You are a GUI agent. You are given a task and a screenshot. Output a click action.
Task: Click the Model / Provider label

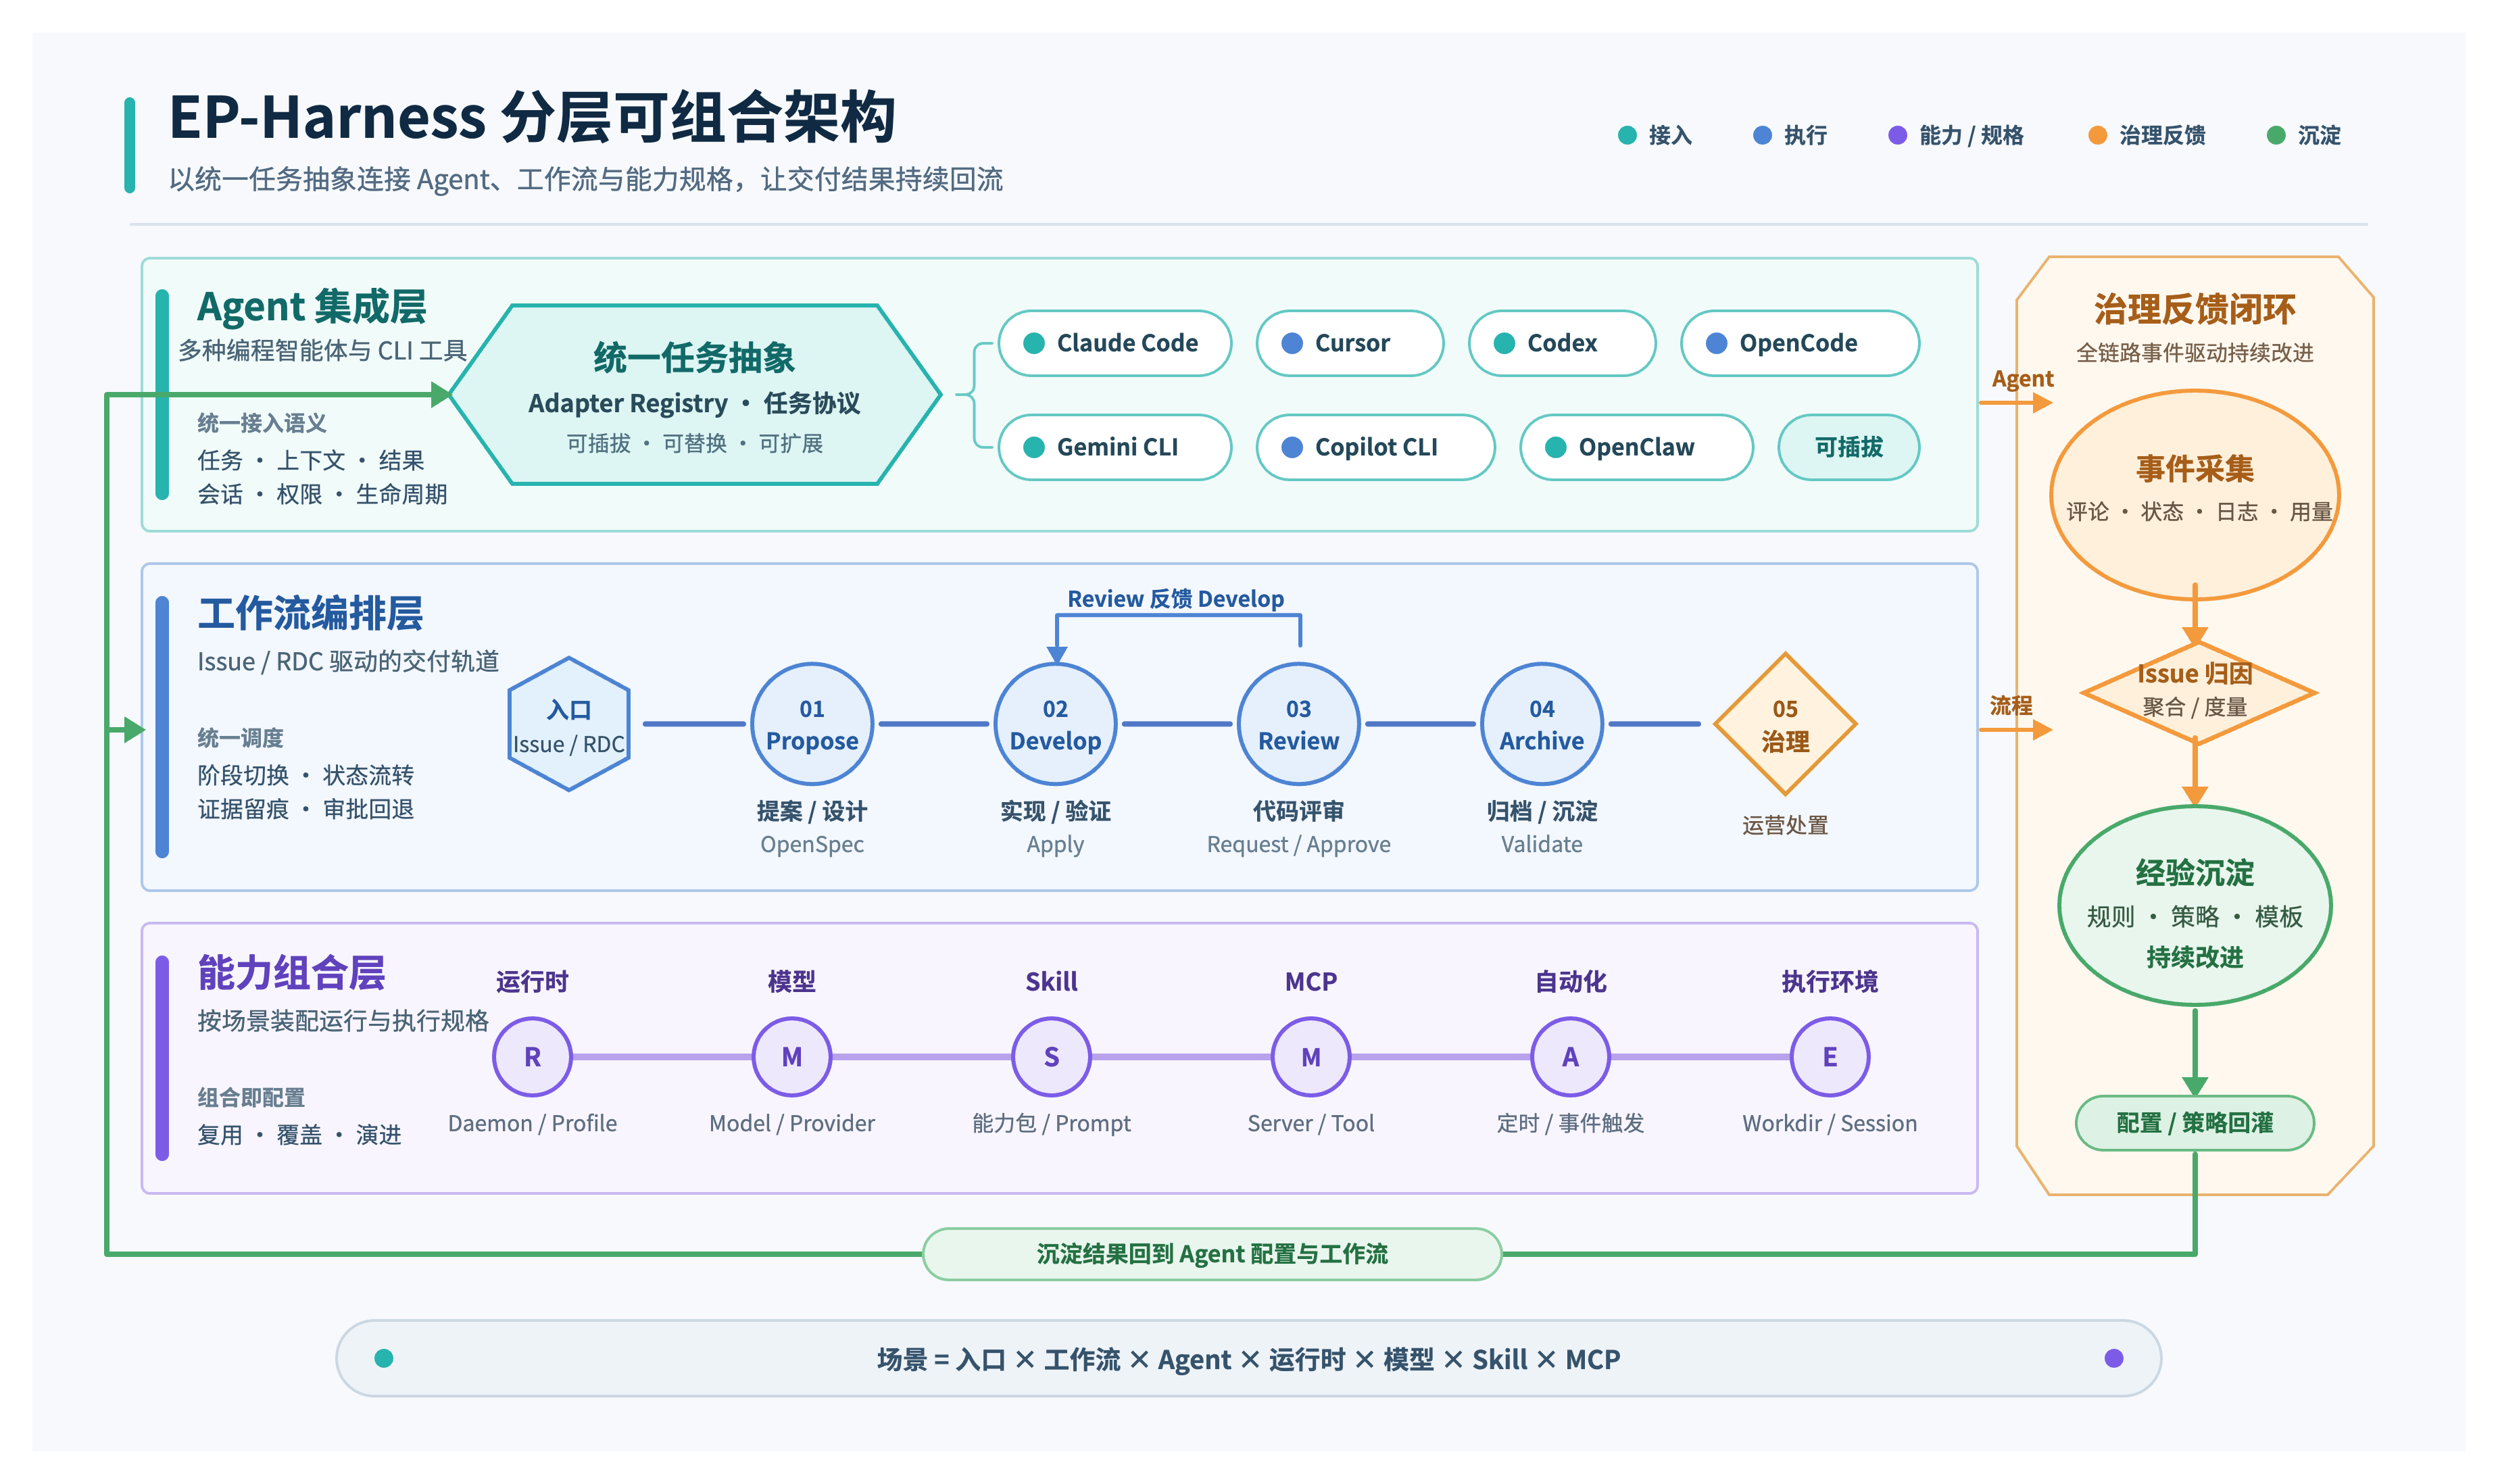[791, 1123]
